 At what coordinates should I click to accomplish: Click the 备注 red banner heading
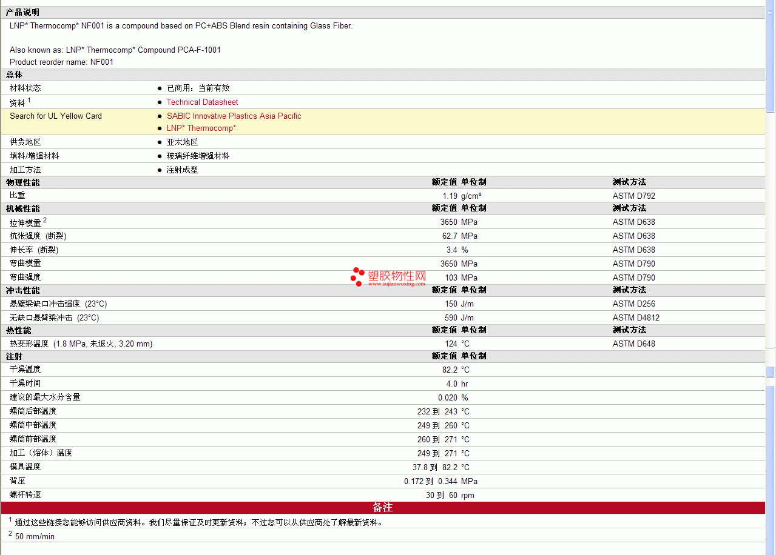point(383,507)
